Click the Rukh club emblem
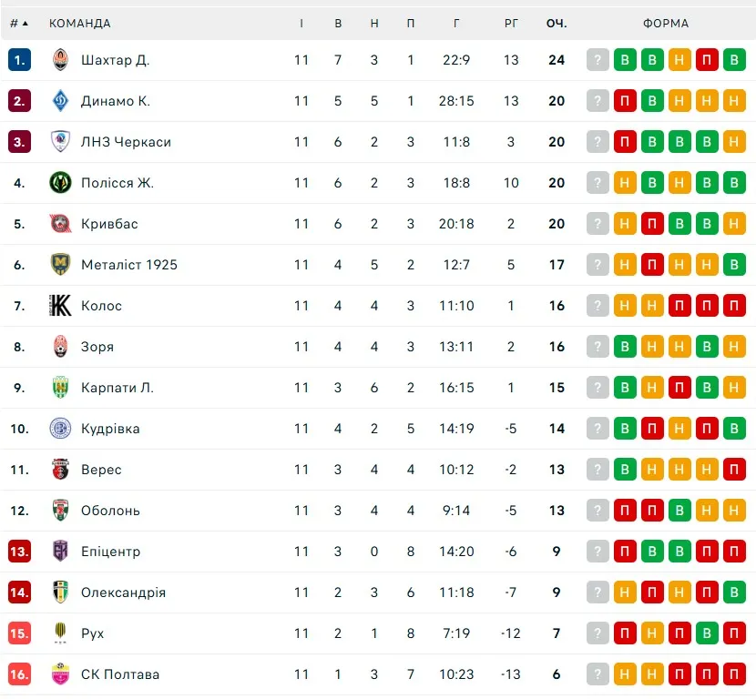The image size is (756, 699). (x=60, y=633)
